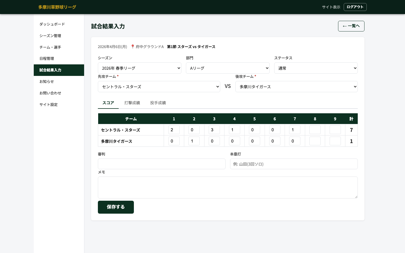This screenshot has width=405, height=253.
Task: Click the セントラル・スターズ total score 7
Action: click(351, 130)
